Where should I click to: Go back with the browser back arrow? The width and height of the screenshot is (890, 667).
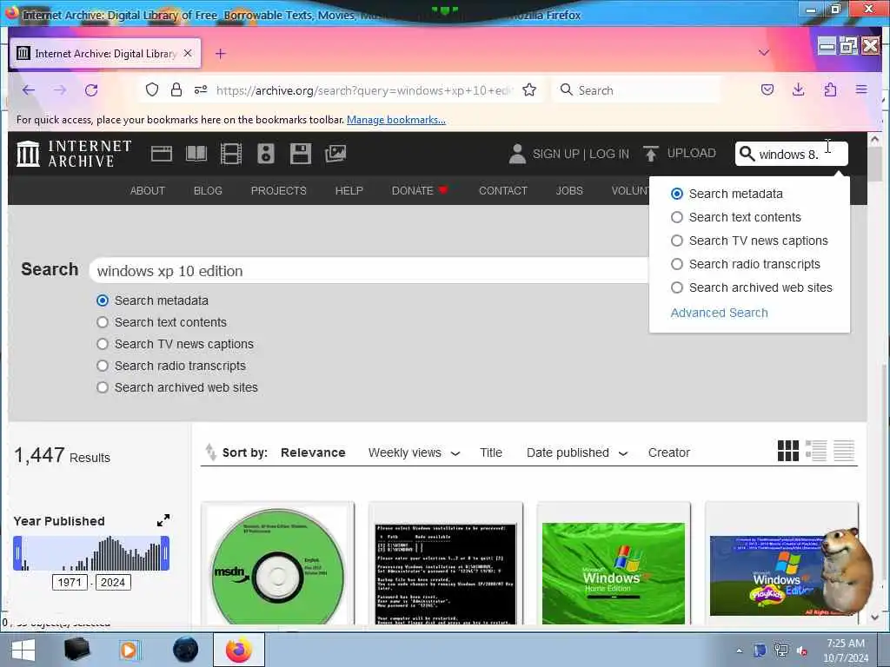[29, 90]
